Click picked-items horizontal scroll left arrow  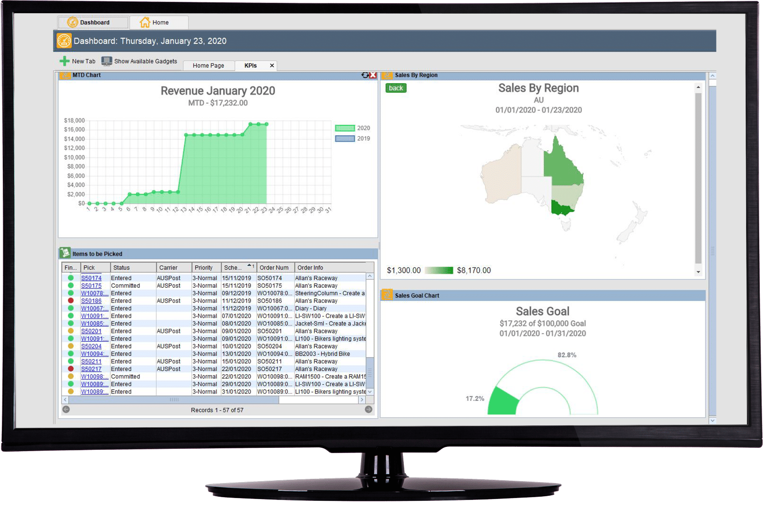[65, 399]
